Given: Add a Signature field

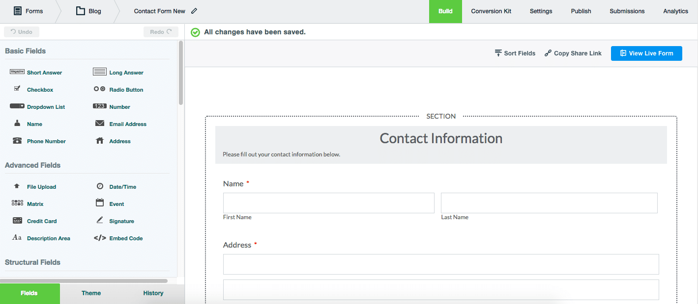Looking at the screenshot, I should (120, 221).
